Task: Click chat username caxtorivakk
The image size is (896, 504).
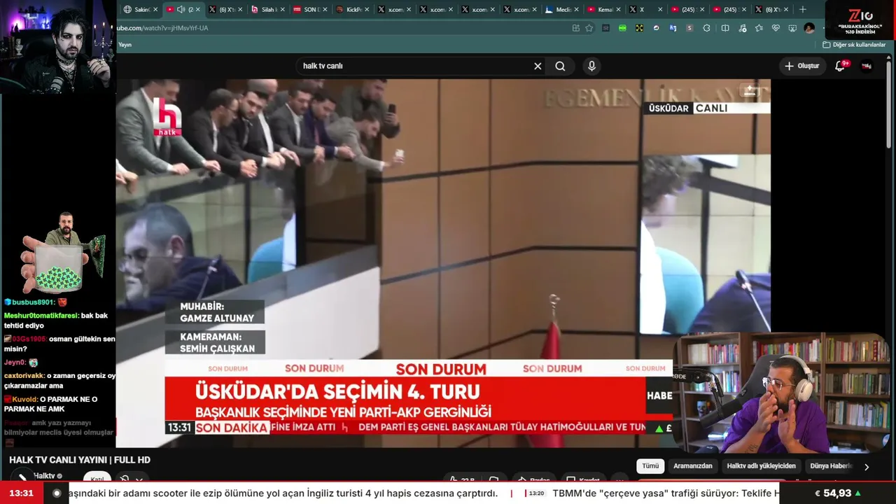Action: (24, 376)
